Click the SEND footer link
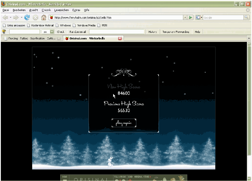The width and height of the screenshot is (252, 181). point(130,177)
